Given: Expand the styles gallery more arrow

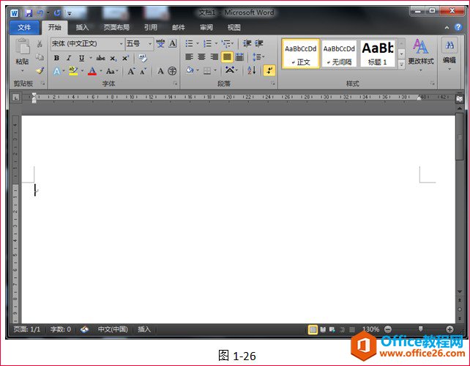Looking at the screenshot, I should (401, 65).
